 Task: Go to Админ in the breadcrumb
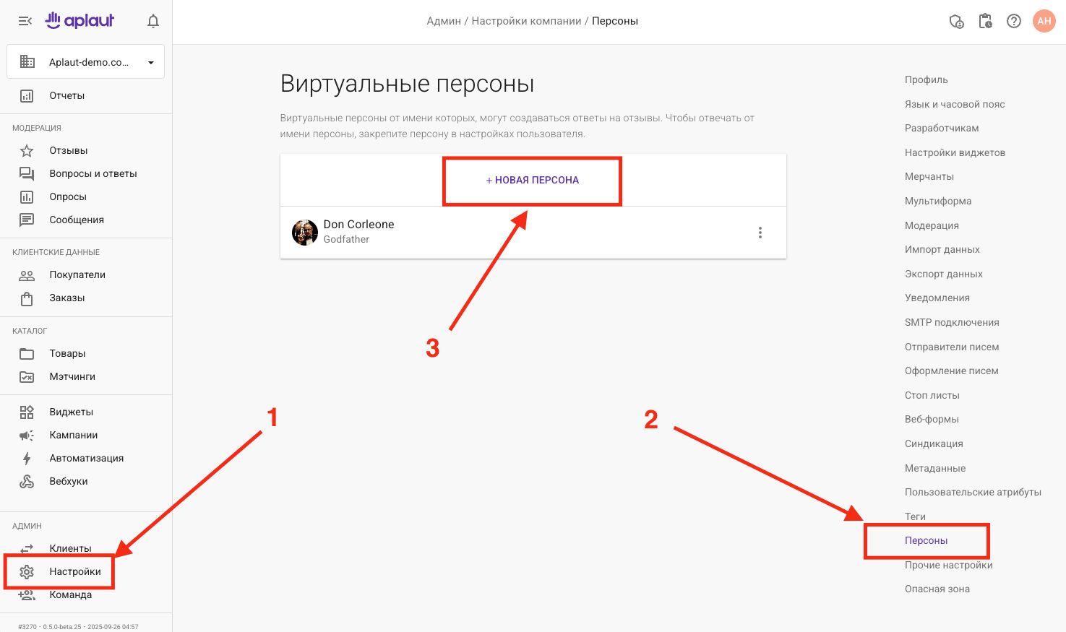pyautogui.click(x=444, y=21)
